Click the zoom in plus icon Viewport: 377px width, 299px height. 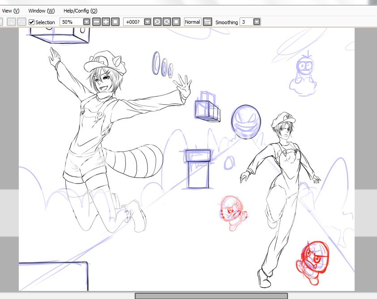coord(106,22)
